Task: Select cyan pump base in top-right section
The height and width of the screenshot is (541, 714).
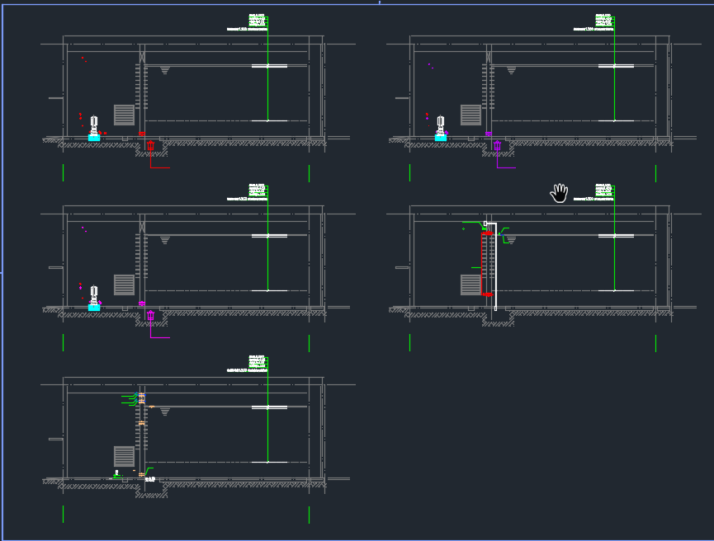Action: 440,138
